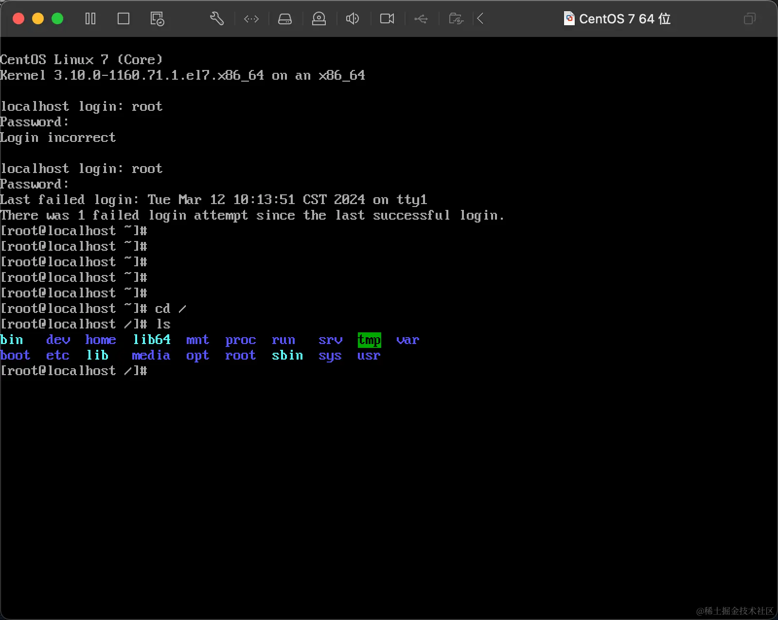Click the "usr" directory name
The height and width of the screenshot is (620, 778).
point(369,355)
